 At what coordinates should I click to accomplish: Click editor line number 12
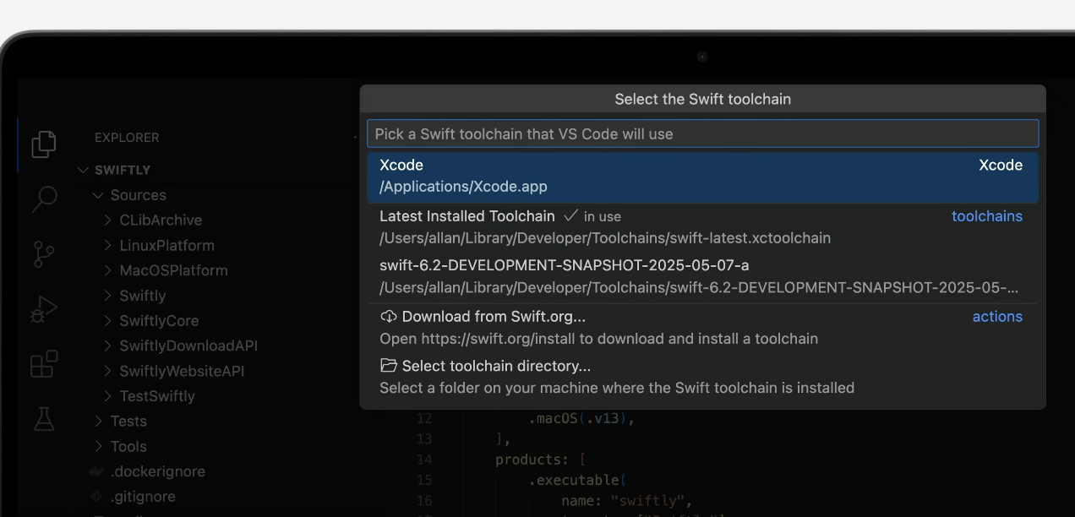[x=424, y=418]
